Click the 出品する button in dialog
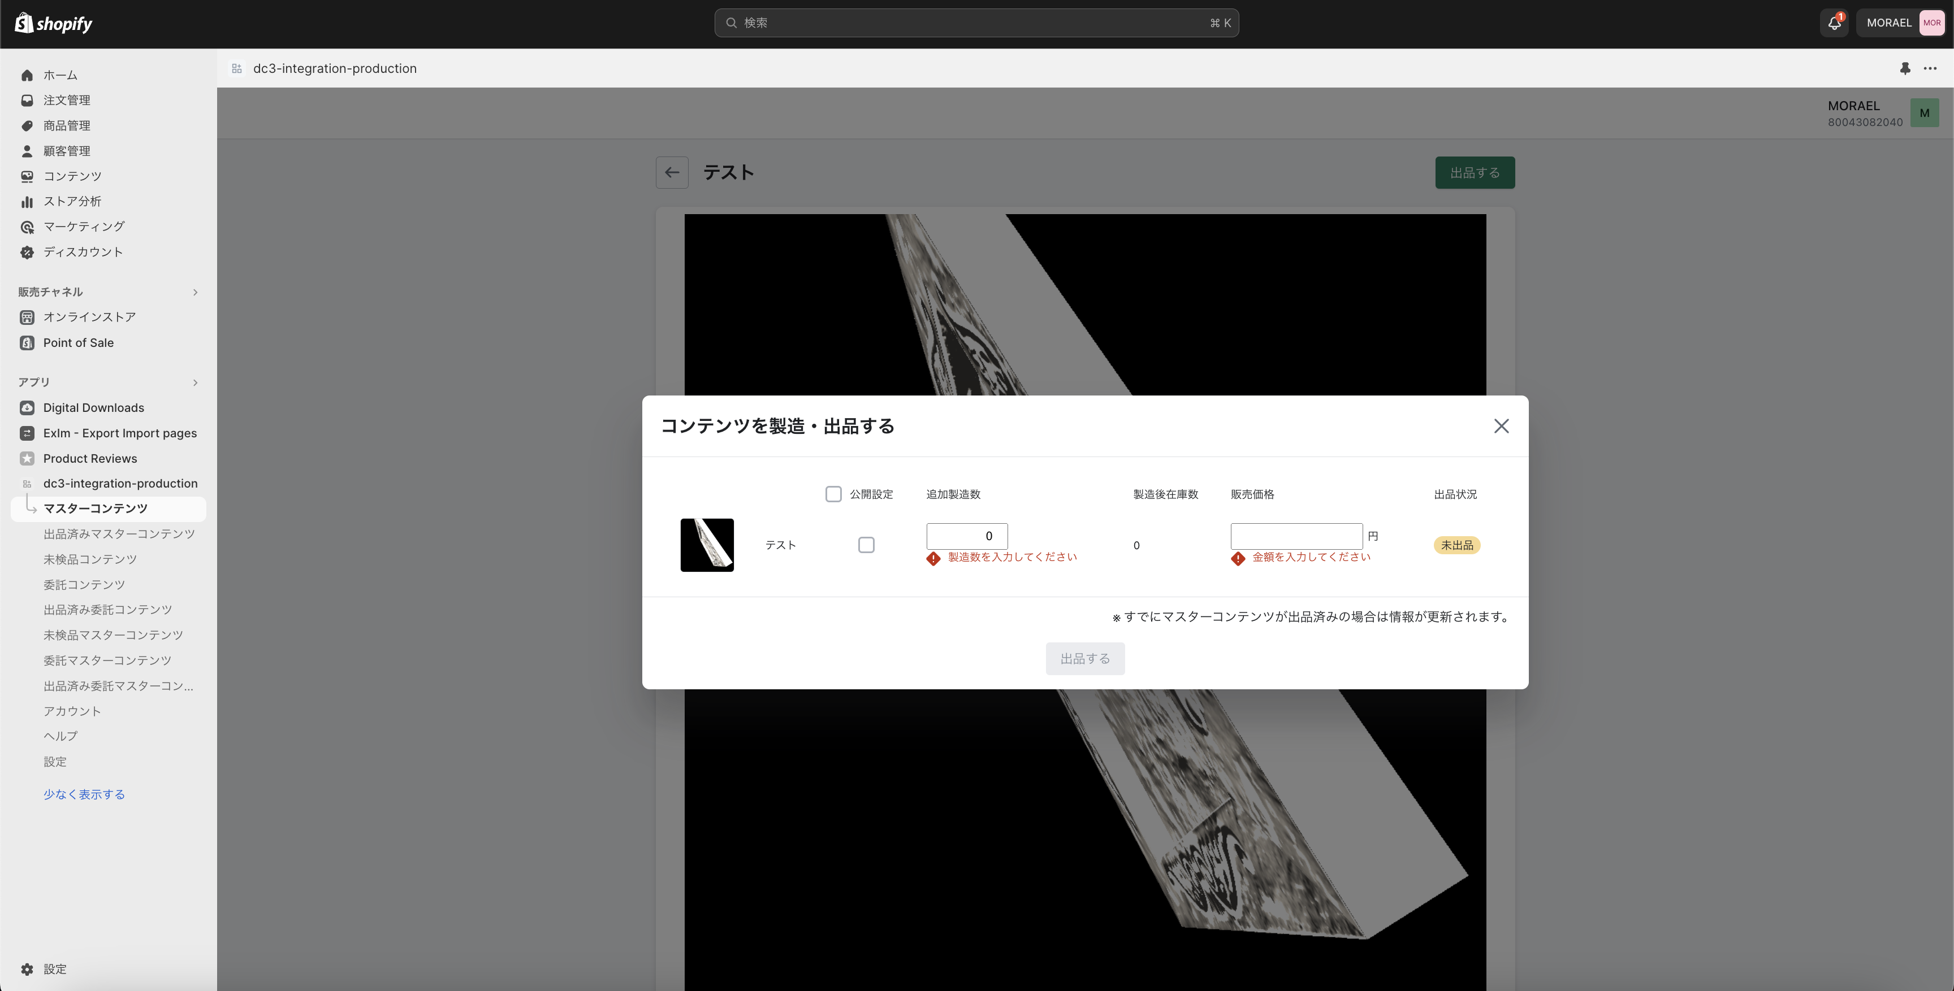 coord(1086,659)
